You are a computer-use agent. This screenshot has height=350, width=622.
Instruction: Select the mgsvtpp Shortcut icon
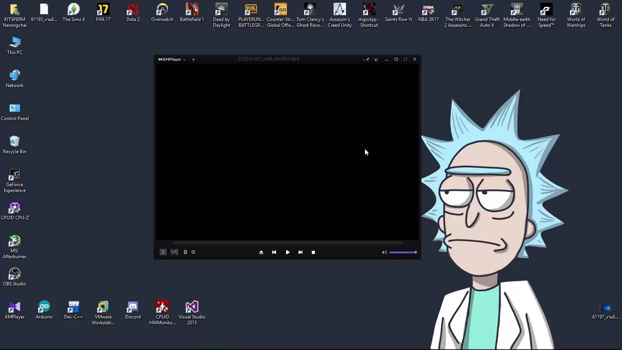369,16
